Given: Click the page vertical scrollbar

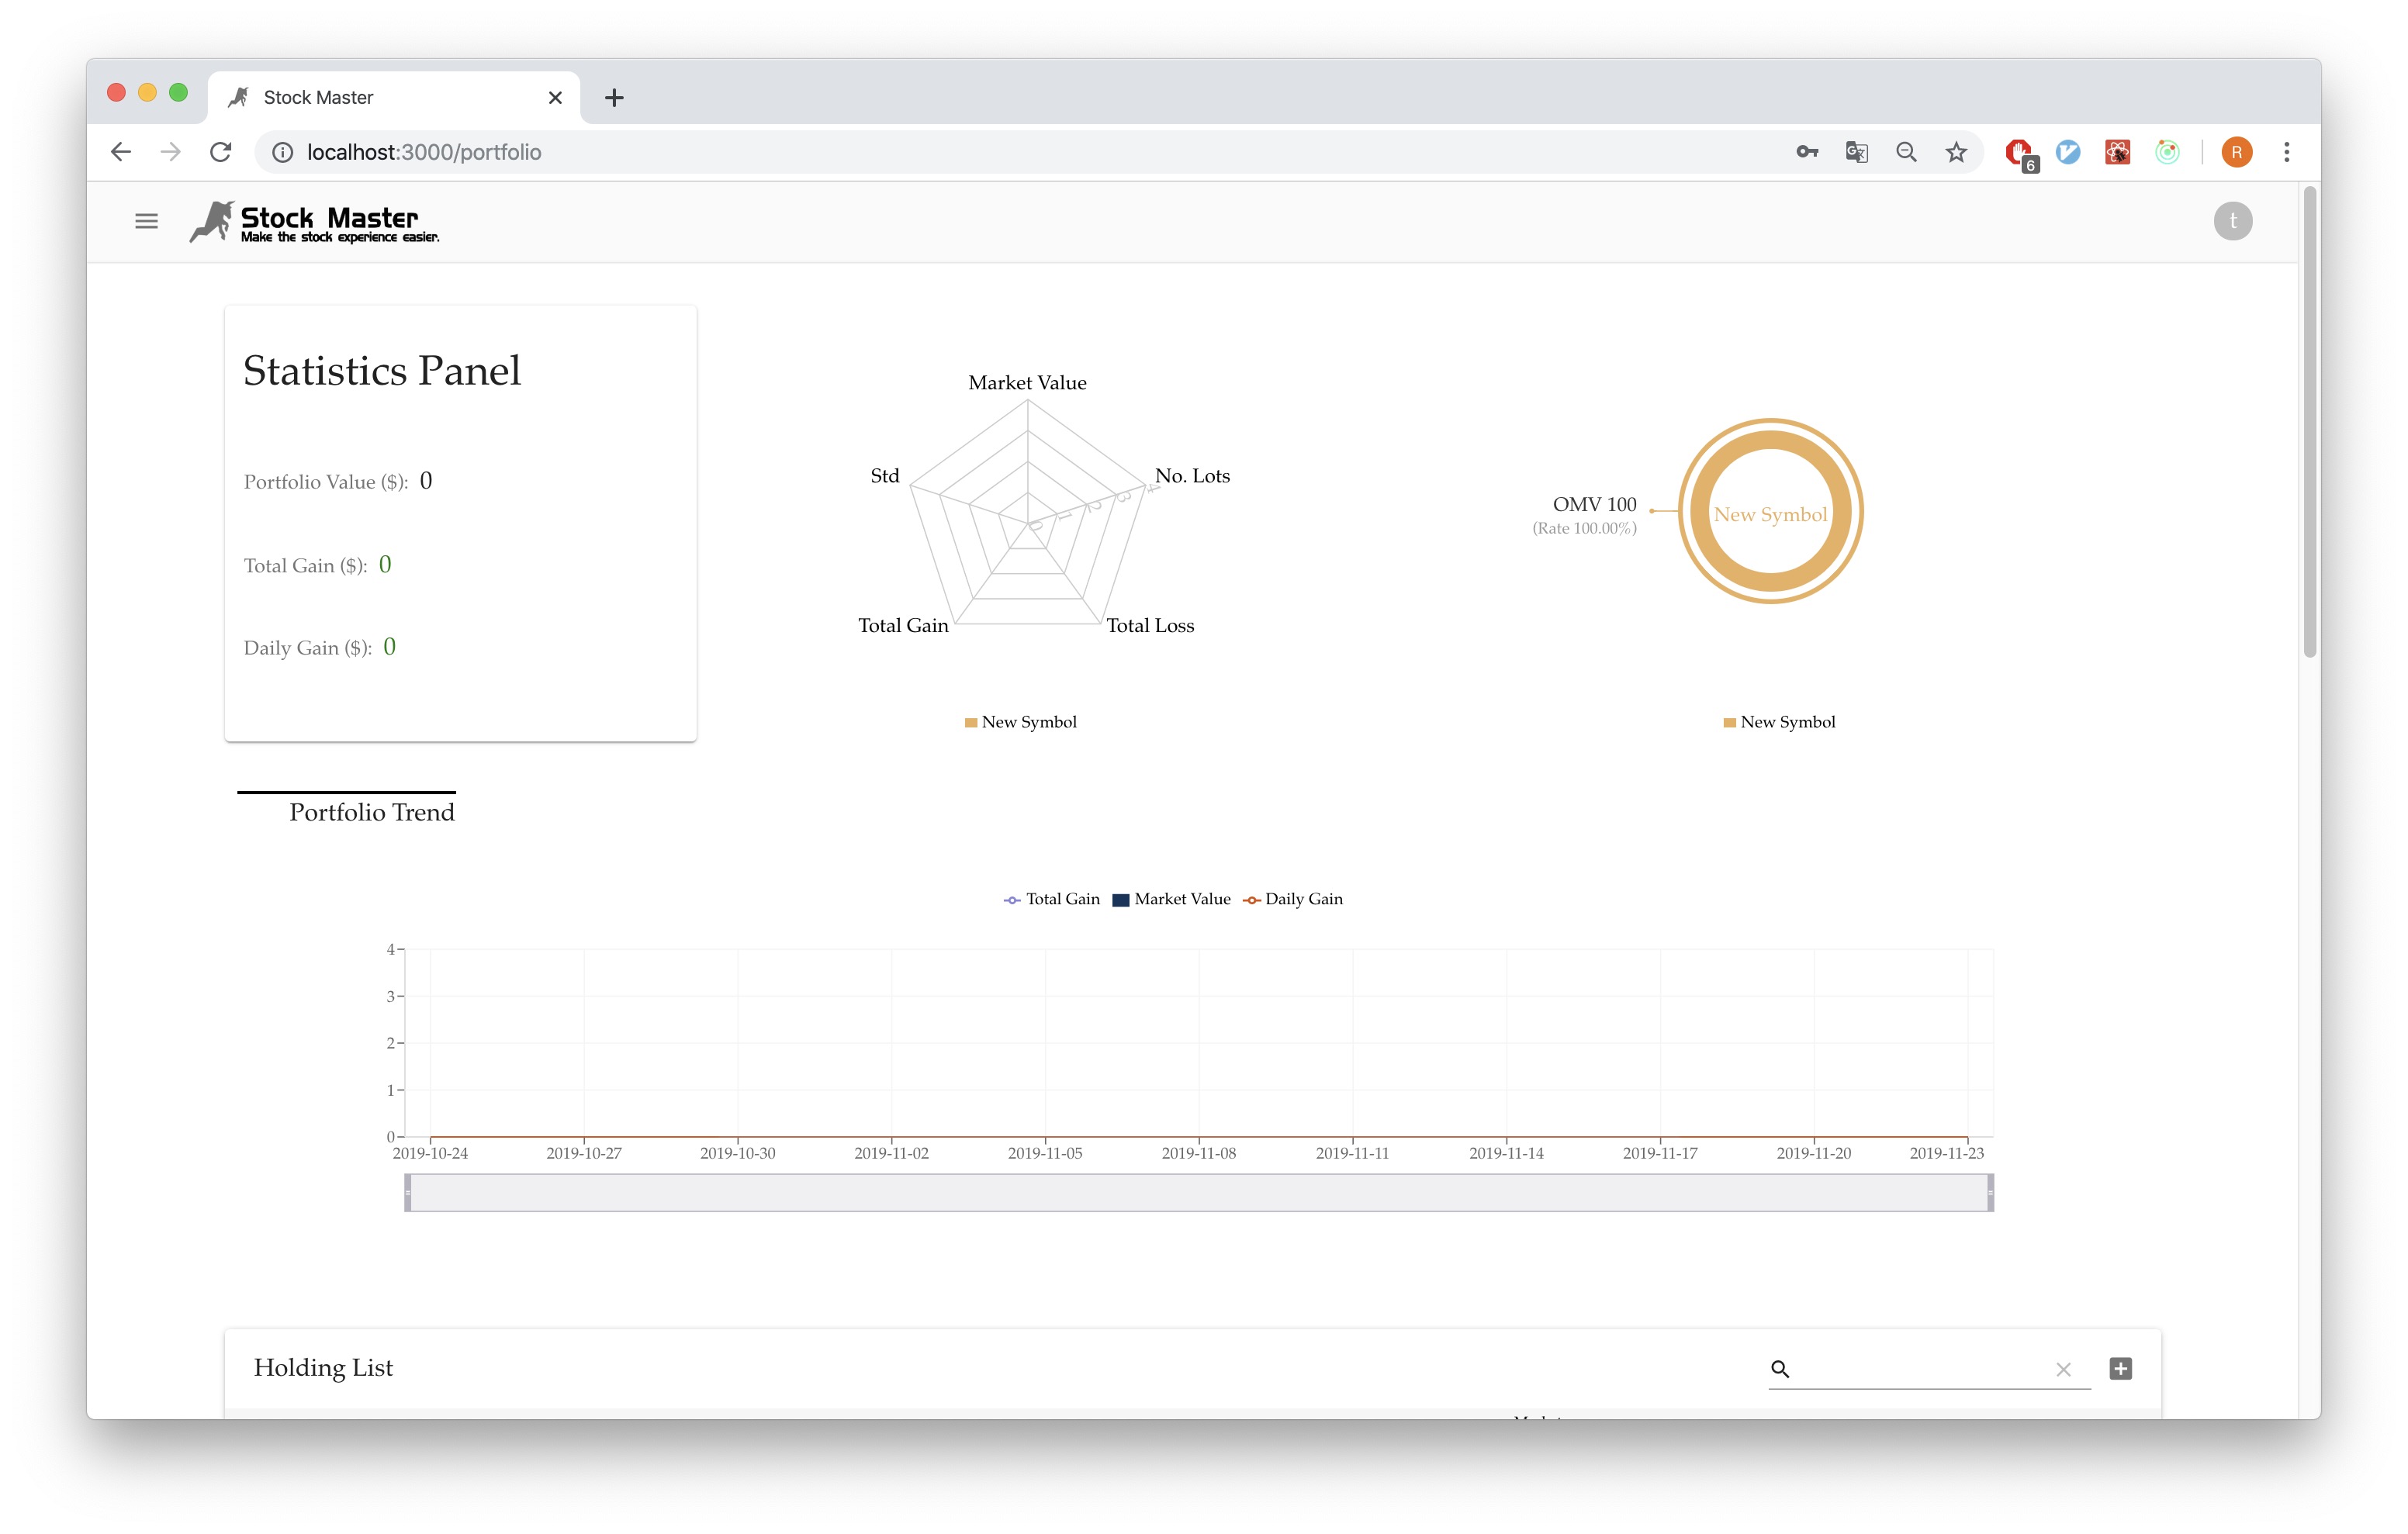Looking at the screenshot, I should 2309,420.
